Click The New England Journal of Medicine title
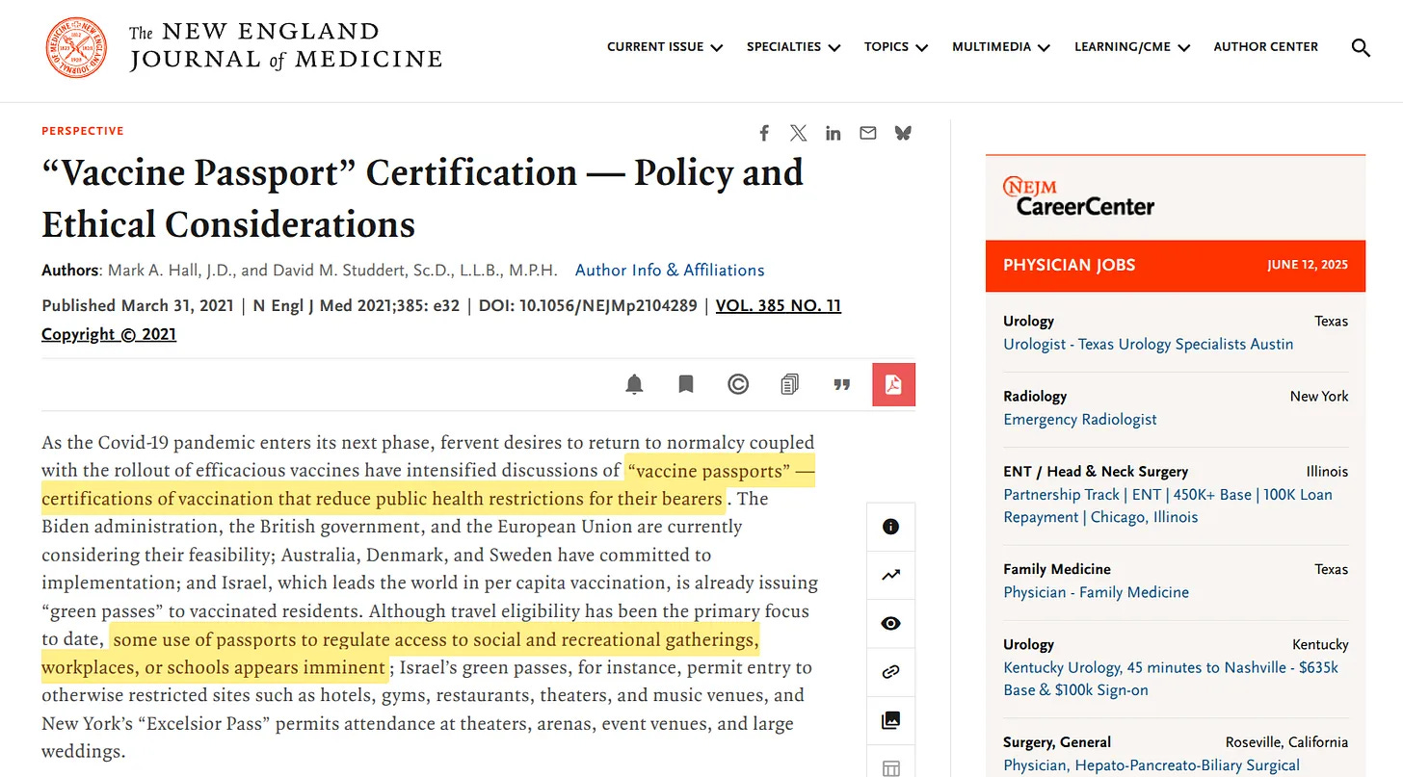Viewport: 1403px width, 777px height. pyautogui.click(x=285, y=47)
